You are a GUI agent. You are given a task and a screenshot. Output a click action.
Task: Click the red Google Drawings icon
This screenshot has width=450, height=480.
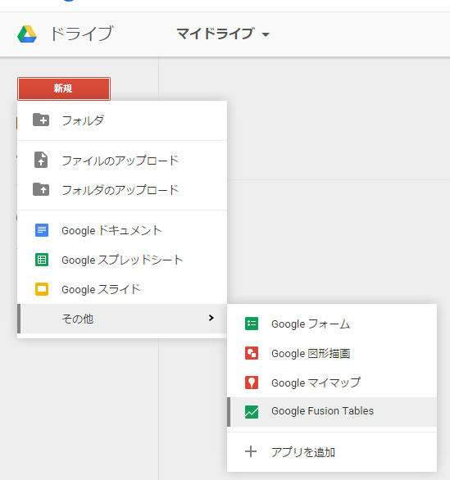(x=252, y=353)
